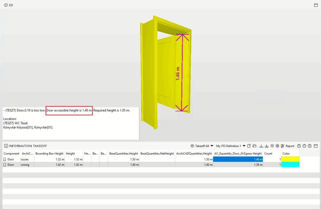Click the circled X clear icon
321x209 pixels.
(x=272, y=146)
